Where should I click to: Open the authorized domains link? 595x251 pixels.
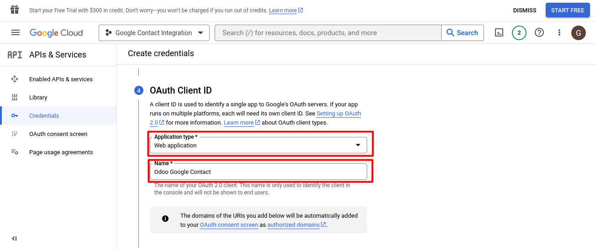click(x=294, y=225)
